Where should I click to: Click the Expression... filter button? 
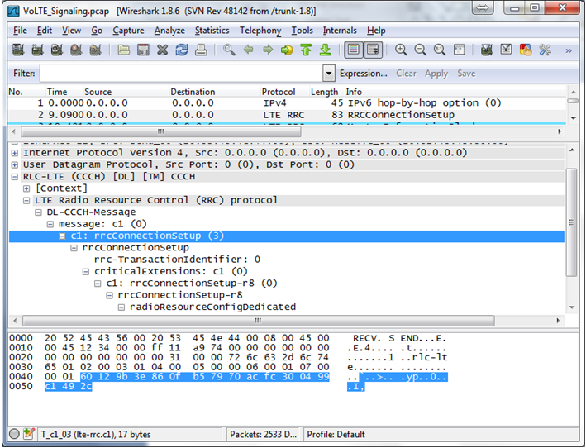364,74
